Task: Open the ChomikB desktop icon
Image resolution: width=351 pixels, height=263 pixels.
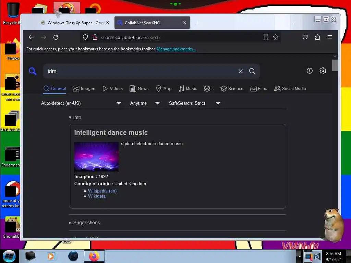Action: tap(11, 227)
